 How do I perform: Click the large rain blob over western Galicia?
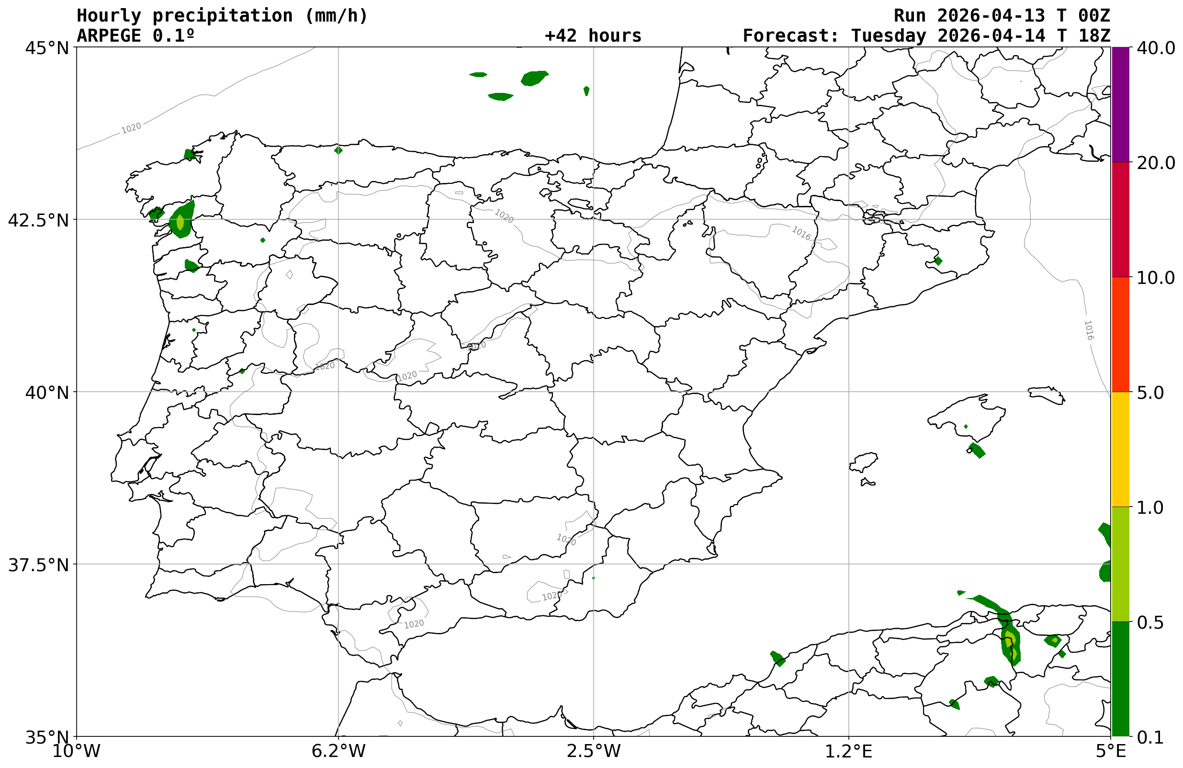pyautogui.click(x=181, y=220)
